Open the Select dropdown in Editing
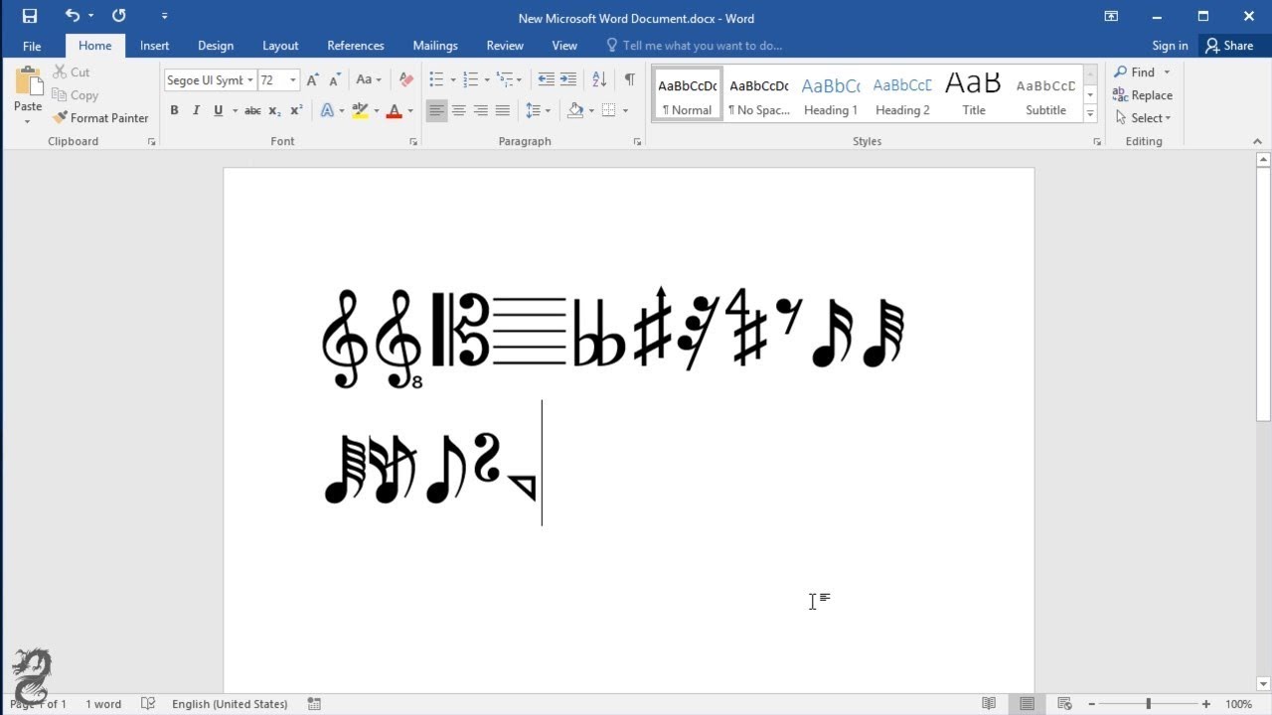The height and width of the screenshot is (715, 1272). 1143,118
